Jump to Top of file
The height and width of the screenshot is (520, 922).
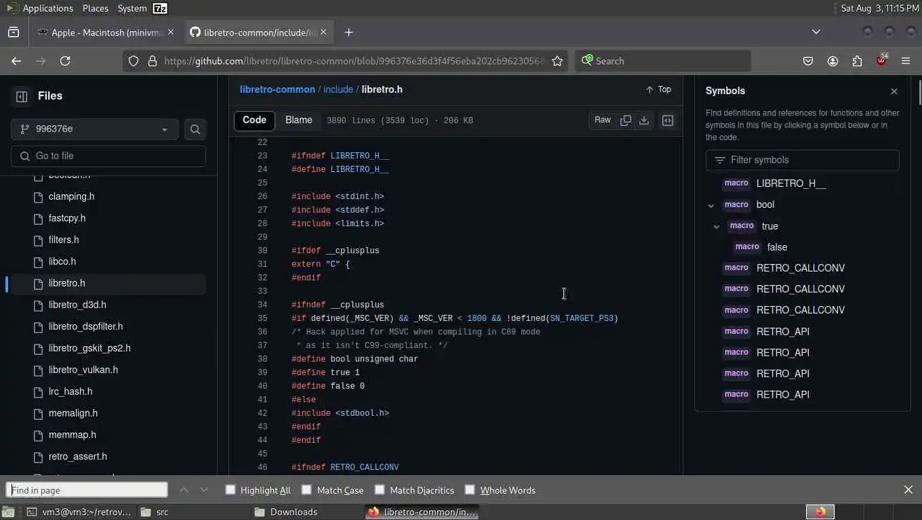(658, 89)
